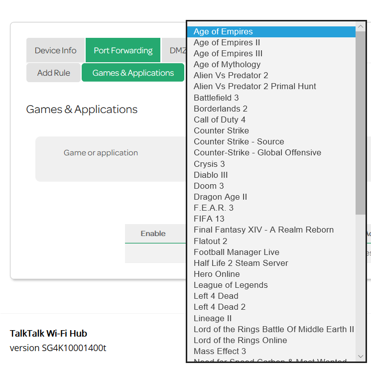Select FIFA 13 from list

click(x=271, y=219)
